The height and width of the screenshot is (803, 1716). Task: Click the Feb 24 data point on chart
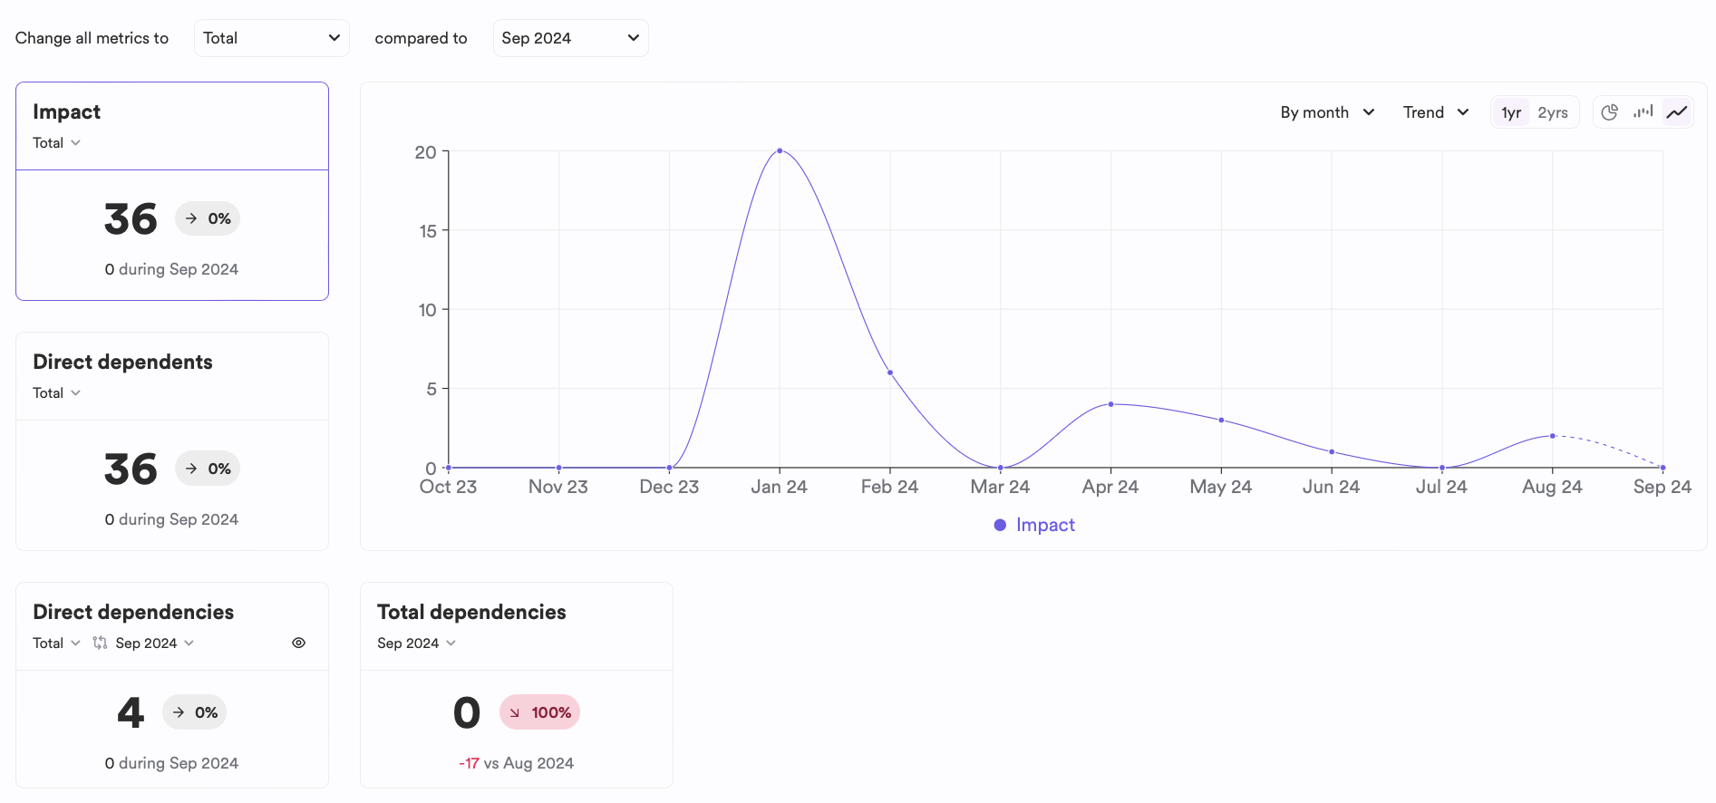[890, 372]
